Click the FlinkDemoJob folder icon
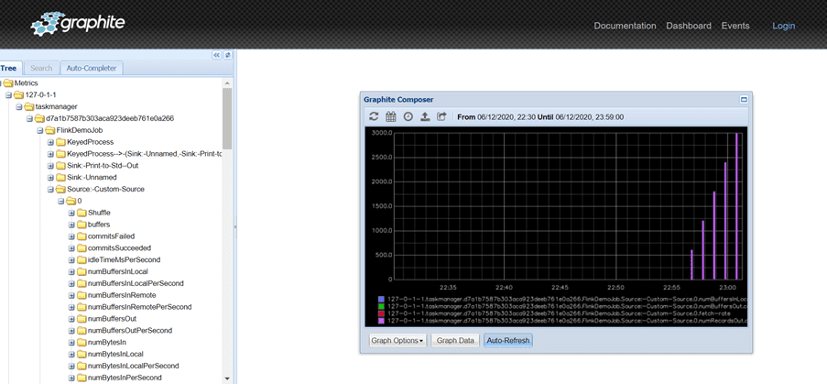The height and width of the screenshot is (384, 827). point(50,130)
